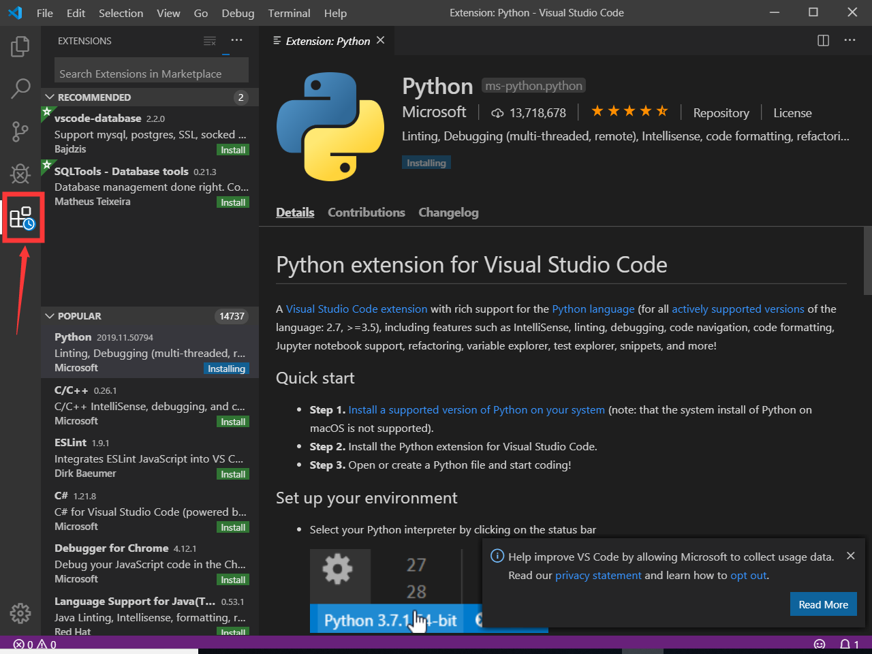872x654 pixels.
Task: Install the ESLint extension
Action: pyautogui.click(x=233, y=473)
